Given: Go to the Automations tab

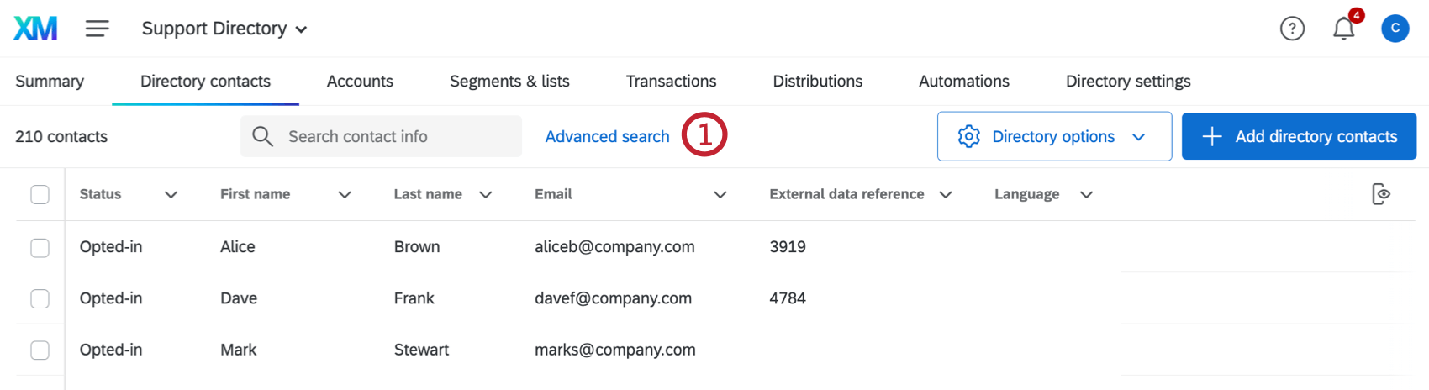Looking at the screenshot, I should (x=963, y=82).
